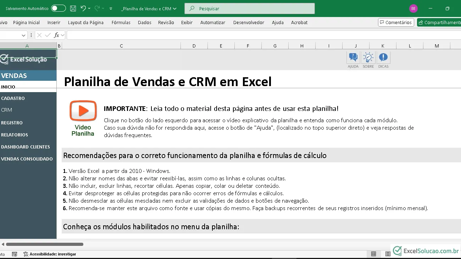Viewport: 461px width, 259px height.
Task: Open DASHBOARD CLIENTES from sidebar
Action: pos(26,147)
